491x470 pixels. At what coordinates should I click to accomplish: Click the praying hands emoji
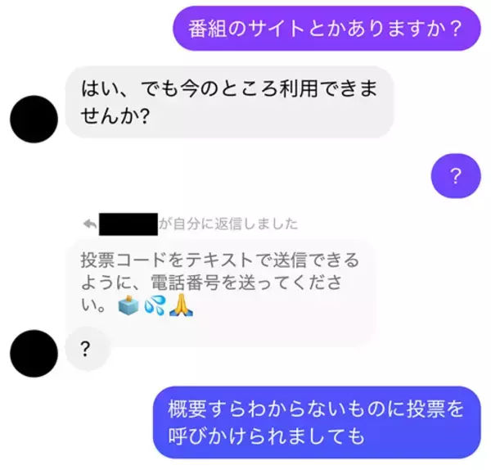coord(181,305)
